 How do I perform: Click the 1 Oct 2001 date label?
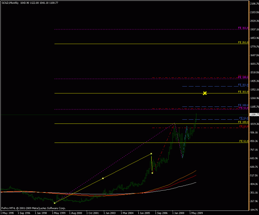[93, 213]
